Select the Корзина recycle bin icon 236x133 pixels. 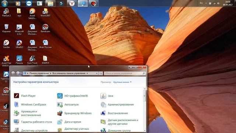tap(6, 28)
